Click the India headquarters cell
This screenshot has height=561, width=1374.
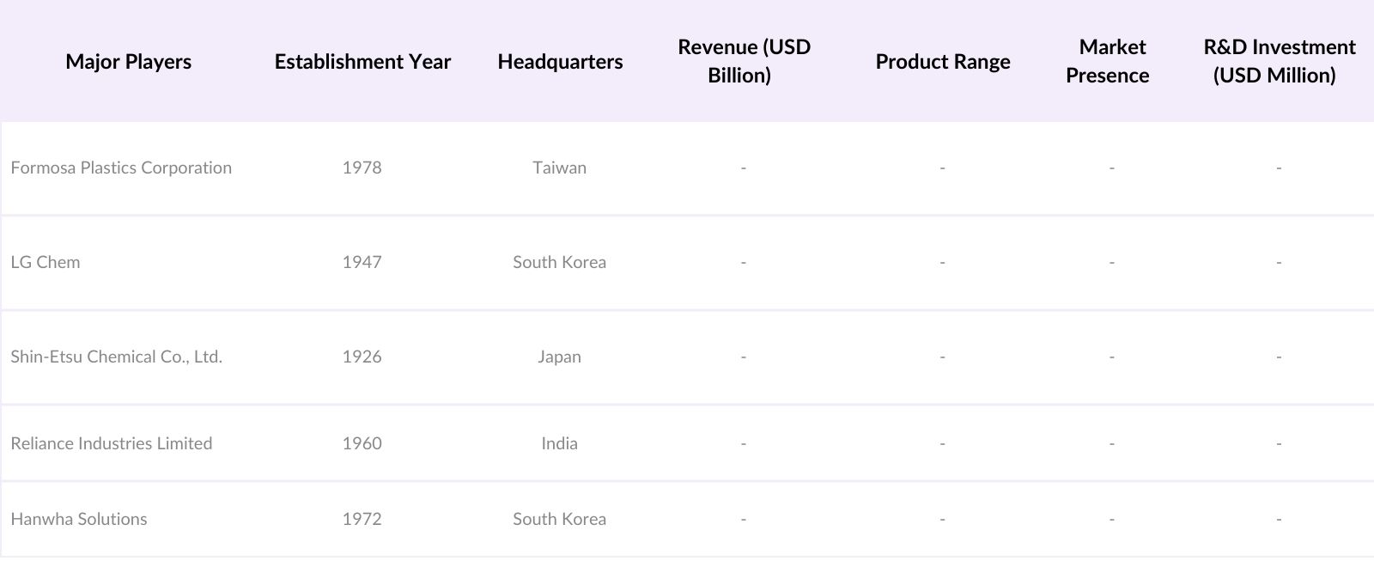[559, 443]
